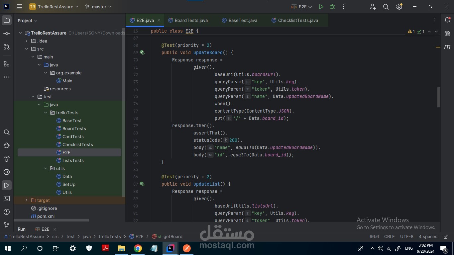This screenshot has height=255, width=454.
Task: Toggle read-only lock in status bar
Action: (x=445, y=237)
